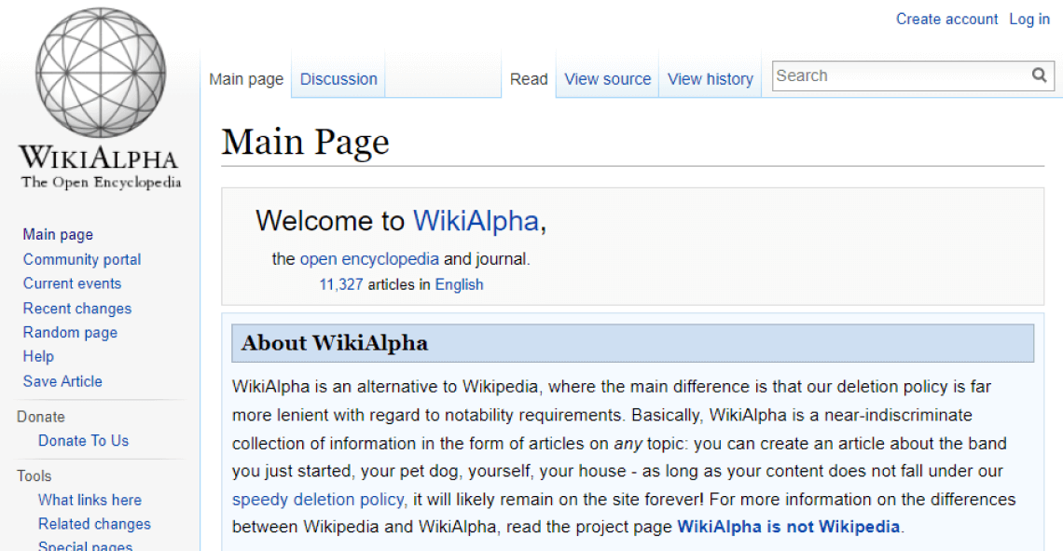Open What links here tool

[90, 500]
